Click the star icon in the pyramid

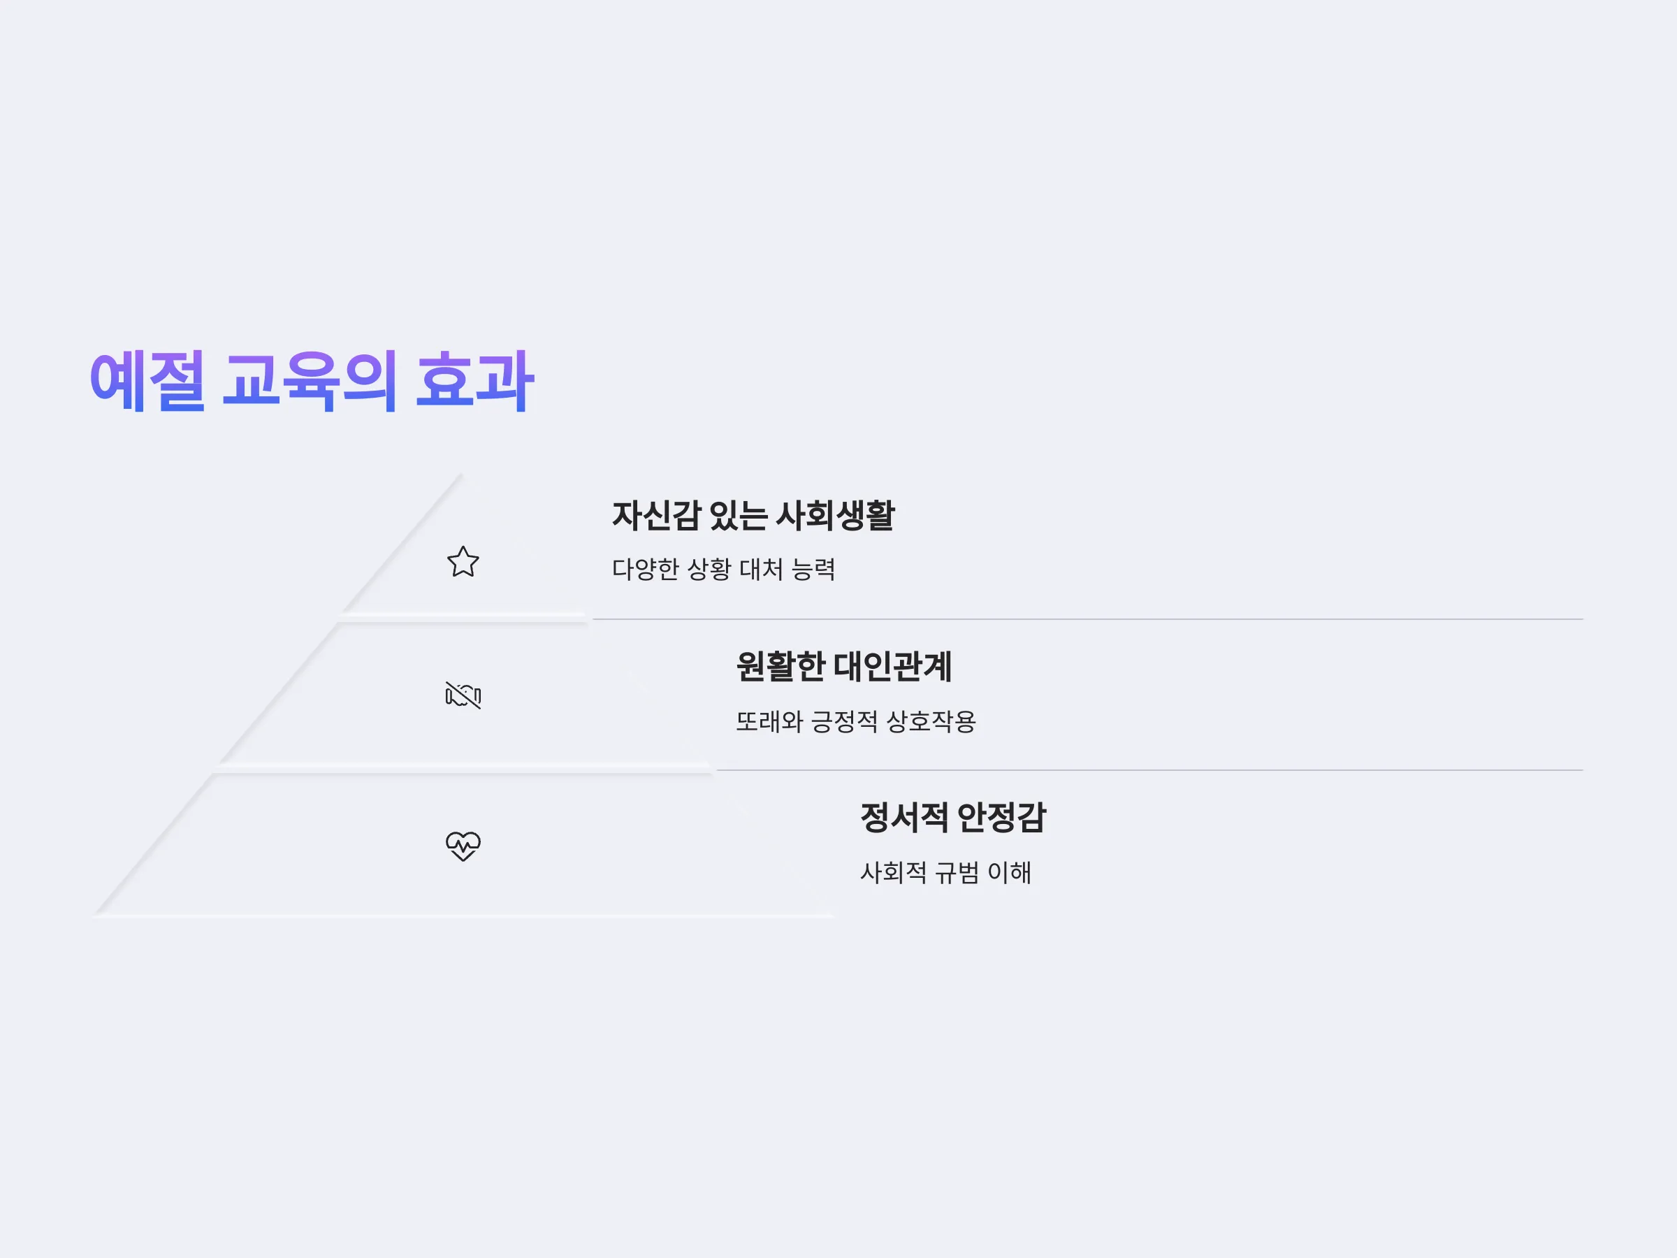click(463, 562)
